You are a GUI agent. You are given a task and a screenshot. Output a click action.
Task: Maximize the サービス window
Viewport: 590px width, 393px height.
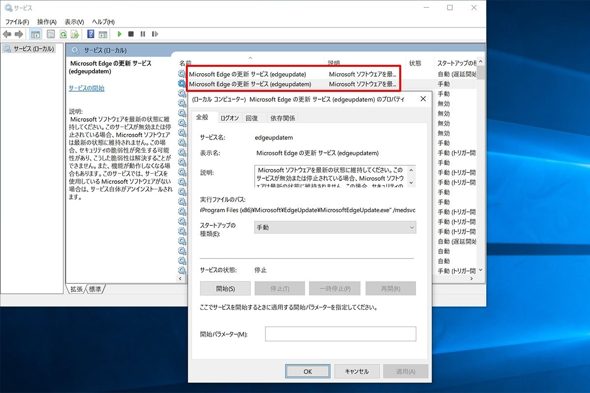pos(450,8)
